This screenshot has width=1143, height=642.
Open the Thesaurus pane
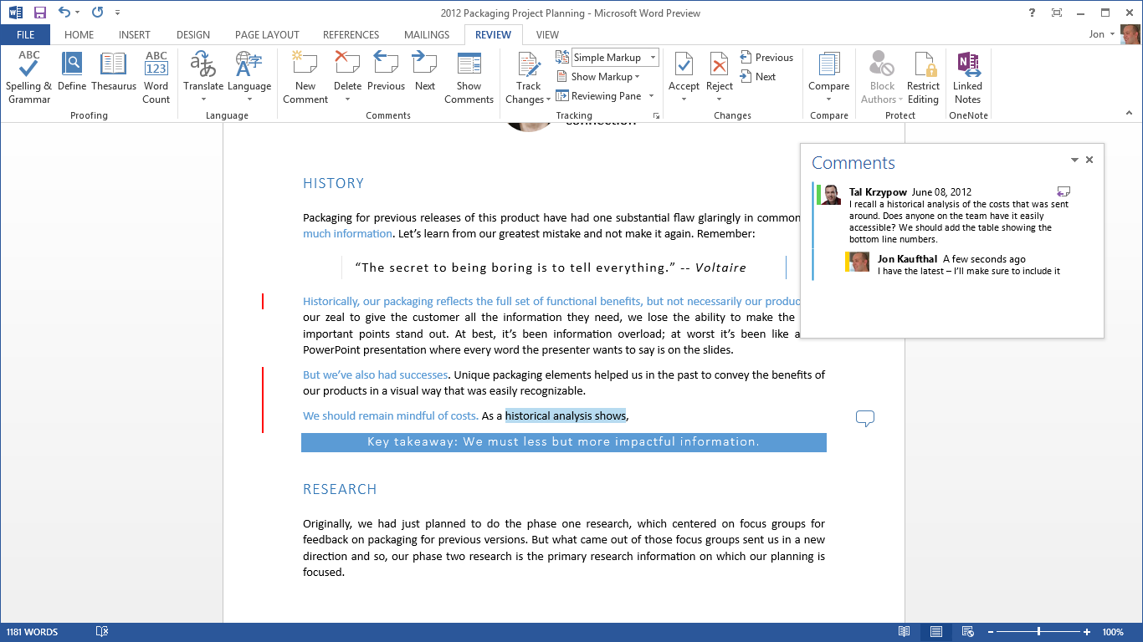click(113, 75)
